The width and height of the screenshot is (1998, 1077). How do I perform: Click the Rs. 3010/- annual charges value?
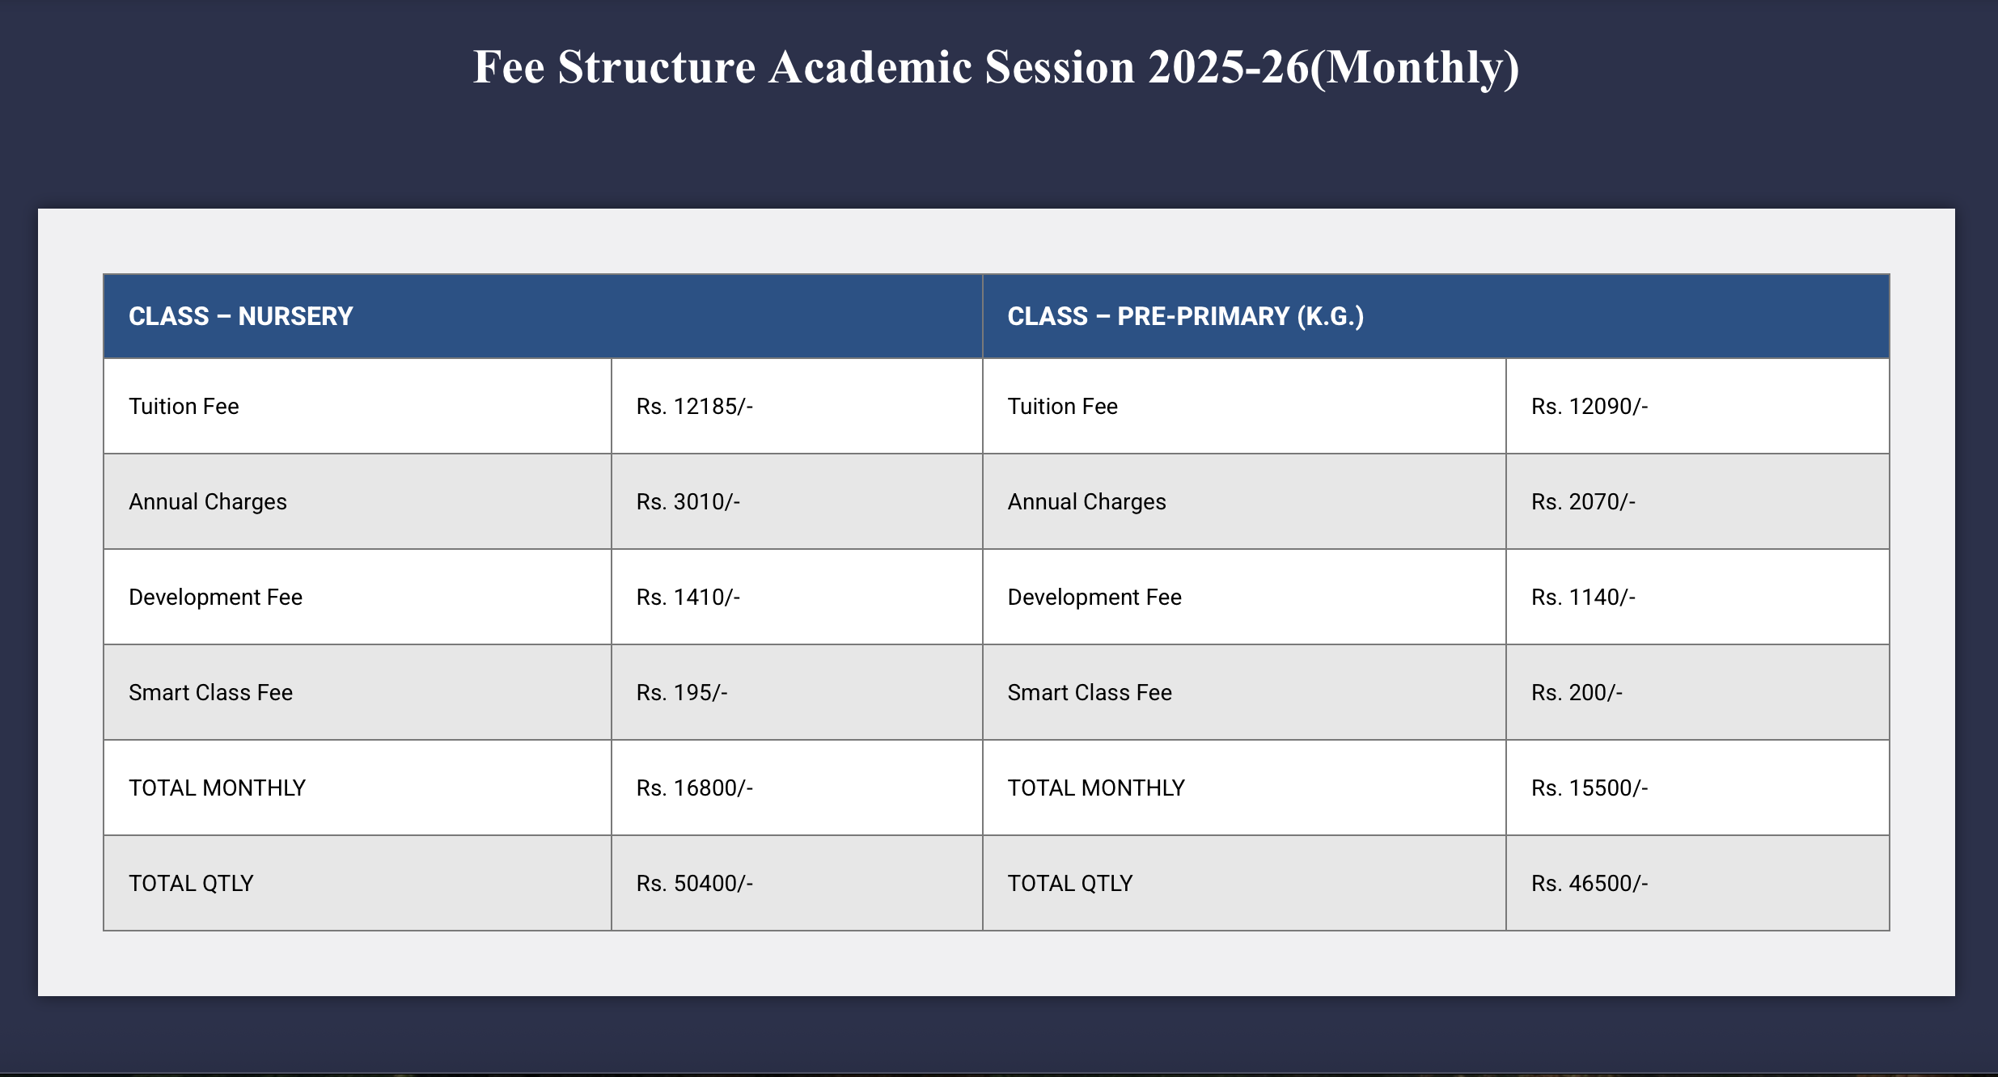[688, 501]
